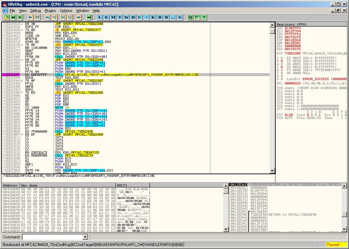Click the ASCII column header in dump
Viewport: 349px width, 249px height.
(133, 185)
